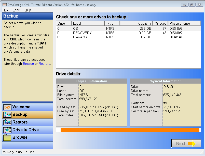This screenshot has height=156, width=205.
Task: Click the 10.00 GB capacity cell
Action: [x=144, y=33]
